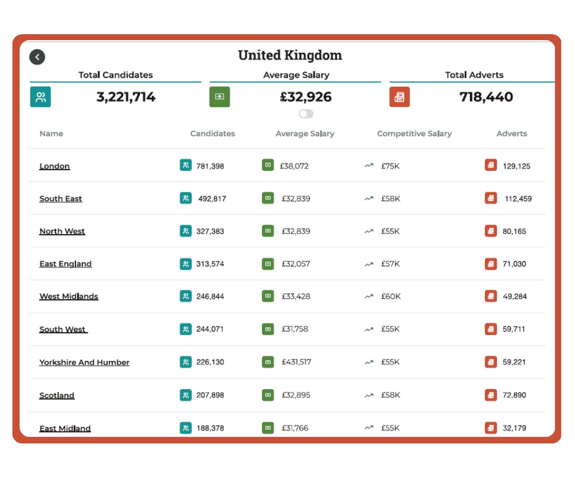Click the green Average Salary icon
This screenshot has height=477, width=575.
point(219,97)
